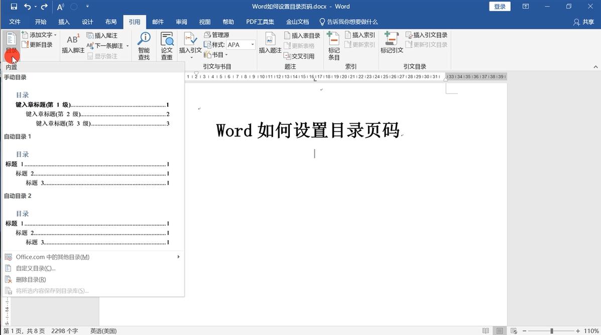Image resolution: width=601 pixels, height=335 pixels.
Task: Click the zoom in plus button
Action: pyautogui.click(x=577, y=331)
